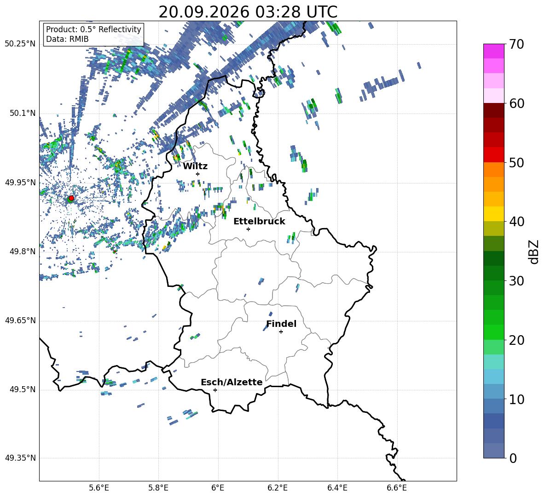Screen dimensions: 545x497
Task: Click the 6.2°E longitude tick label
Action: (278, 488)
